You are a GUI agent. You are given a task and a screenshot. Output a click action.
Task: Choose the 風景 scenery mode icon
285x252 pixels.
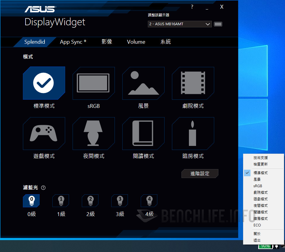click(x=143, y=83)
